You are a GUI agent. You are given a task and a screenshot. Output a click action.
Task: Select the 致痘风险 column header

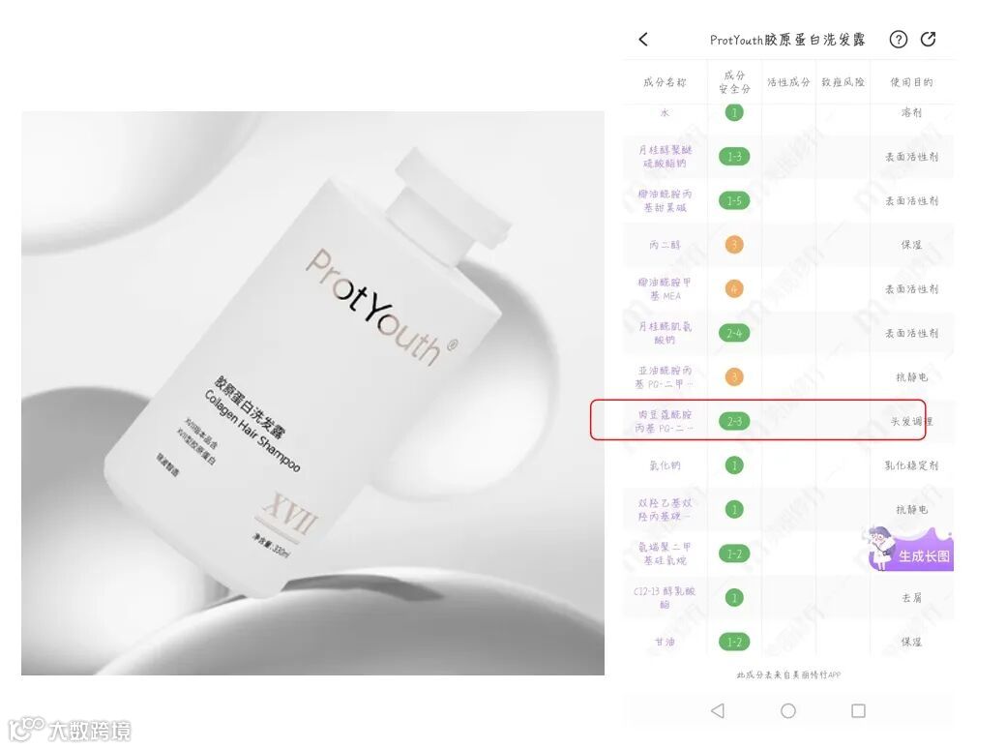pos(843,82)
